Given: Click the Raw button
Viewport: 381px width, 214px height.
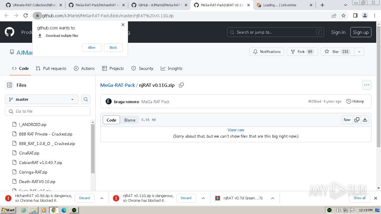Looking at the screenshot, I should tap(347, 120).
